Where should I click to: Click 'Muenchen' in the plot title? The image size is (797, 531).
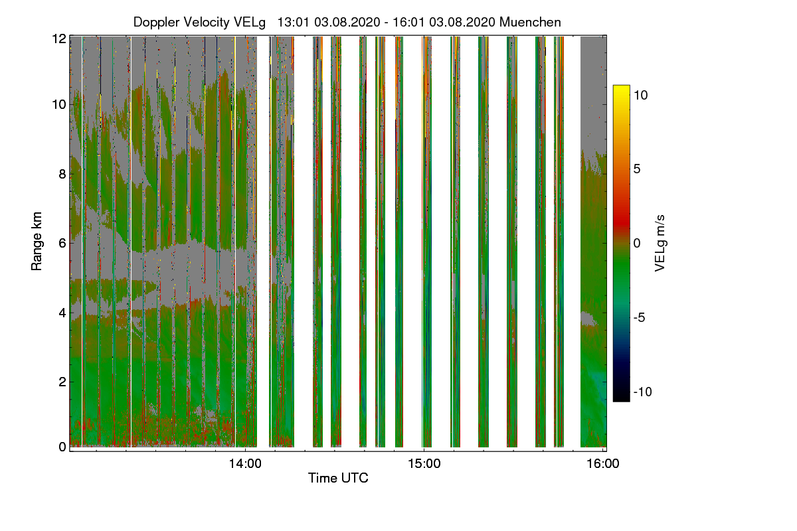[530, 23]
